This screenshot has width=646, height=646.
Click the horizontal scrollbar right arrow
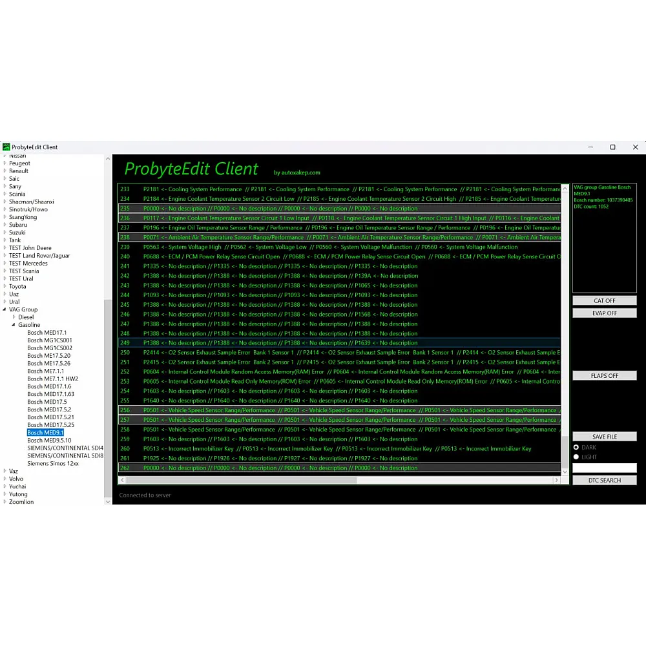coord(557,480)
